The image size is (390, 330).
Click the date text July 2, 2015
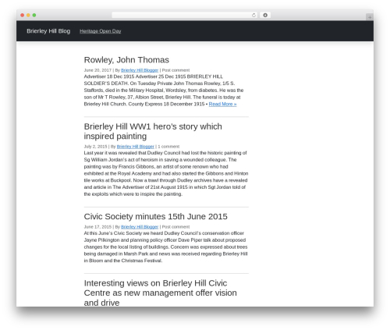pyautogui.click(x=95, y=147)
